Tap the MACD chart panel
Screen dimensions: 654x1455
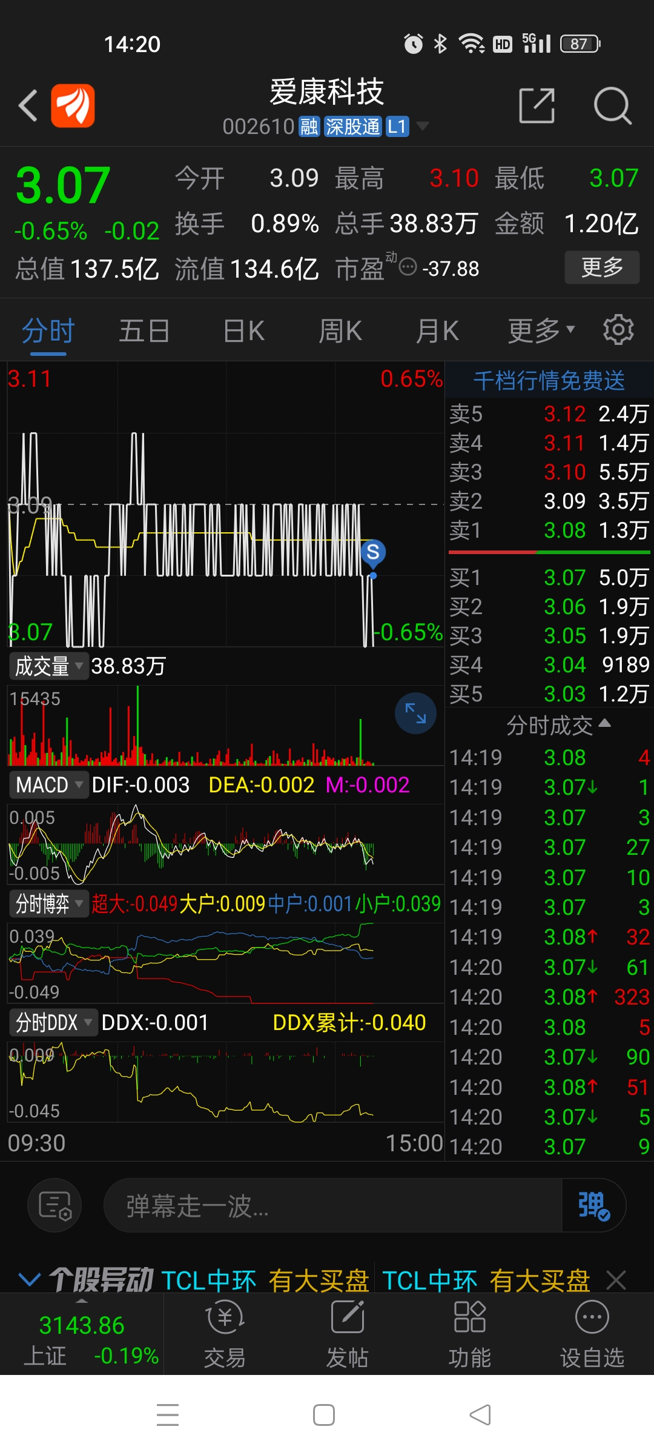pyautogui.click(x=225, y=844)
